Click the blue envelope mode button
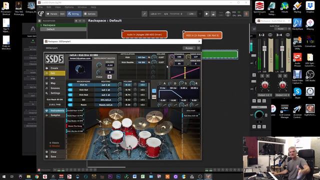Screen dimensions: 320x180 click(x=154, y=91)
